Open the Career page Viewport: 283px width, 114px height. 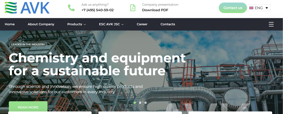click(x=142, y=24)
